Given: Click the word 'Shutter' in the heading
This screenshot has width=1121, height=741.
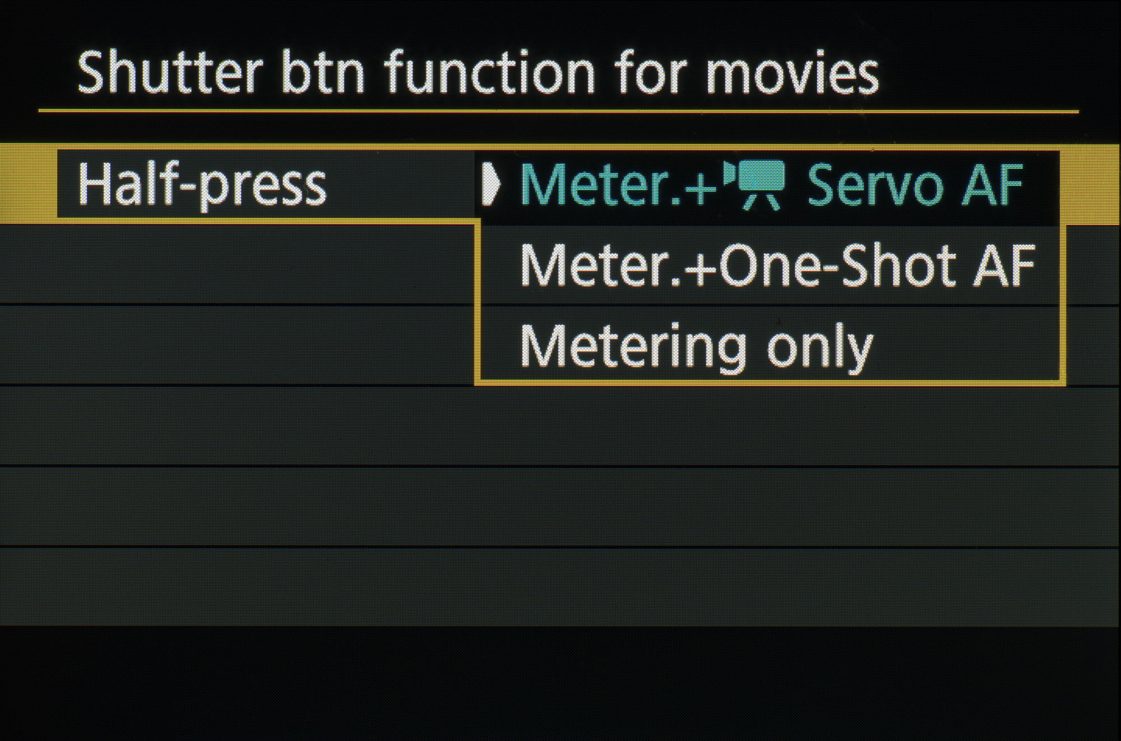Looking at the screenshot, I should [169, 73].
